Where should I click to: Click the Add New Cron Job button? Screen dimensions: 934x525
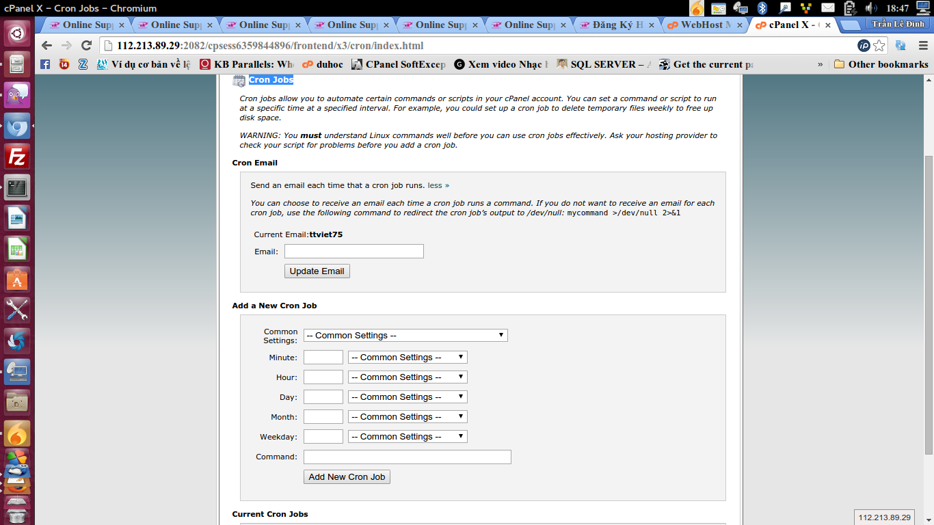347,477
